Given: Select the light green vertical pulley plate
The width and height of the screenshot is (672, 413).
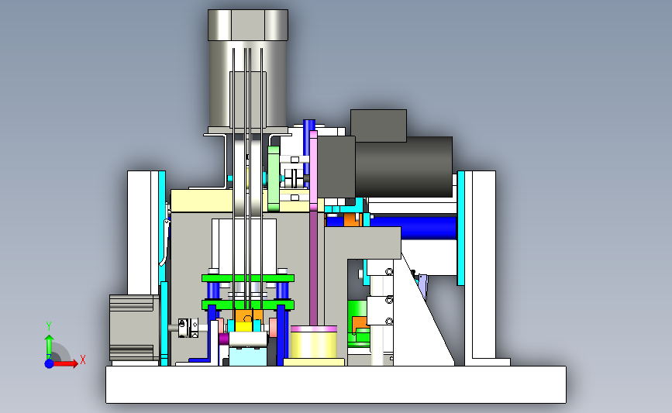Looking at the screenshot, I should (x=274, y=179).
